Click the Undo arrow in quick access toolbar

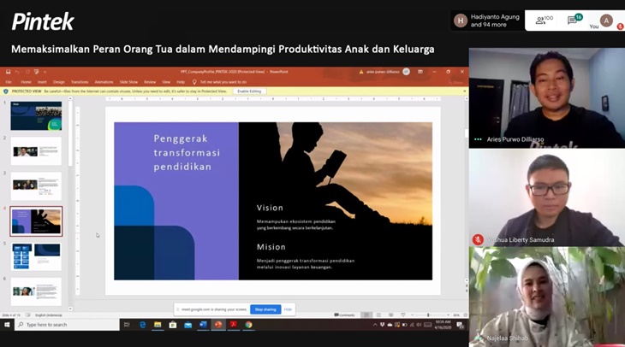click(x=17, y=72)
